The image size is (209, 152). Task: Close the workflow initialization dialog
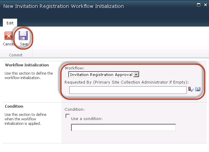(206, 5)
